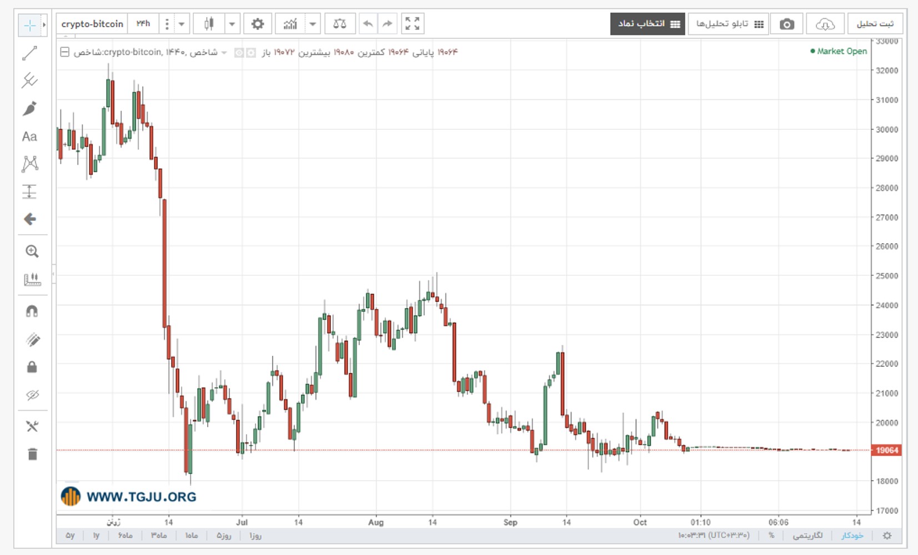Toggle the percent % scale
918x555 pixels.
tap(771, 536)
